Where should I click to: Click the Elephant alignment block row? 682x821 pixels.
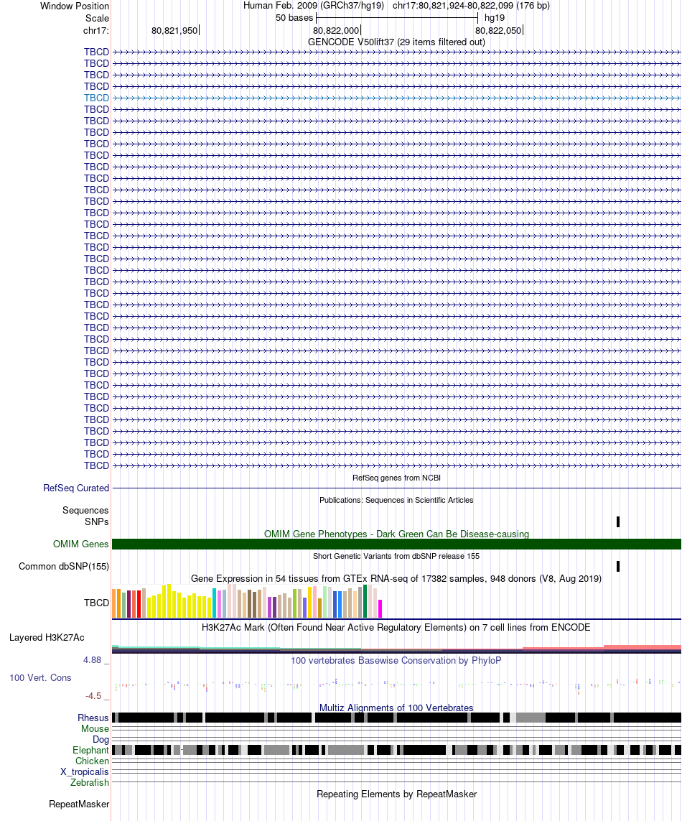[397, 751]
